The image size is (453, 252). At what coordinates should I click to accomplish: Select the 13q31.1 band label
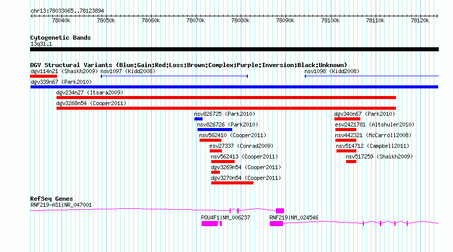tap(41, 44)
